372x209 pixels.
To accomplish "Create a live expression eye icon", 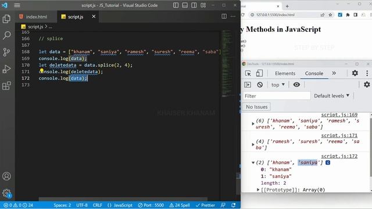I will pyautogui.click(x=296, y=85).
